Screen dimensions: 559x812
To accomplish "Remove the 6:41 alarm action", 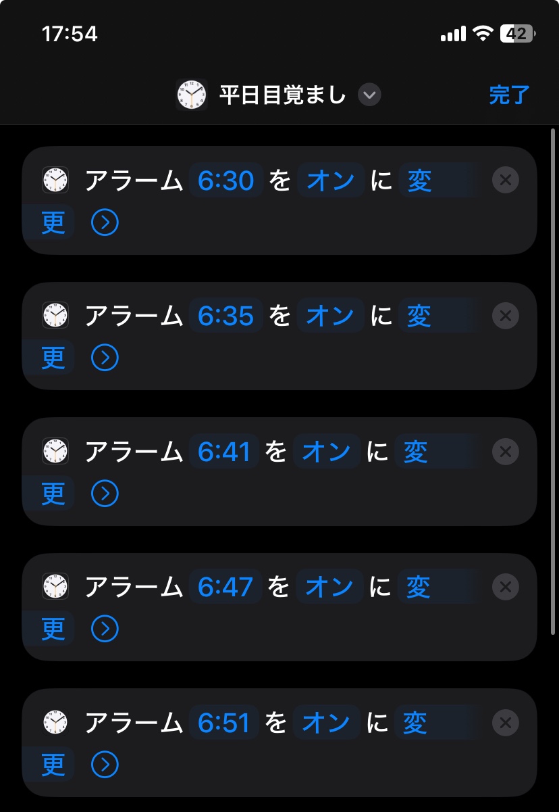I will (506, 452).
